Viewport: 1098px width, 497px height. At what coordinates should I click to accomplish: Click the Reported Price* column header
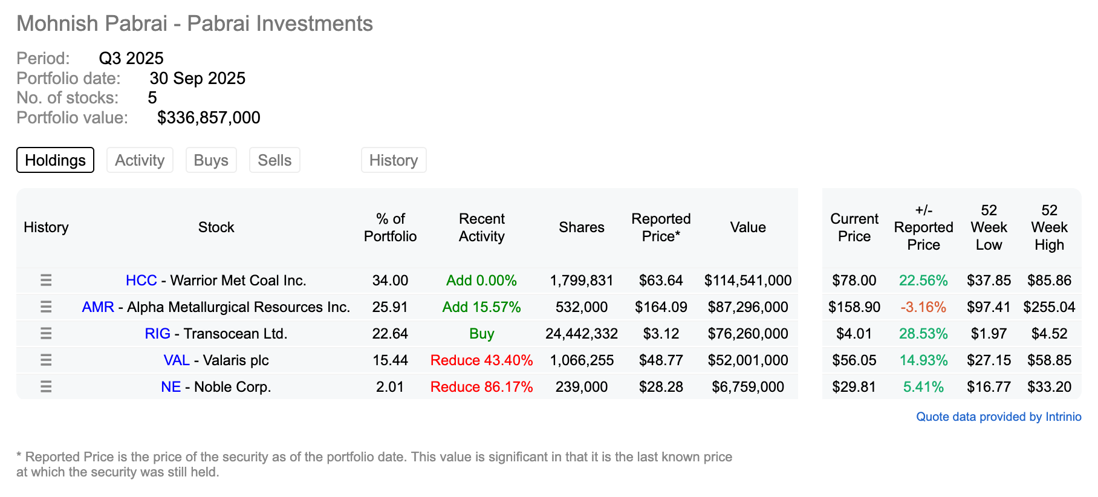click(661, 227)
